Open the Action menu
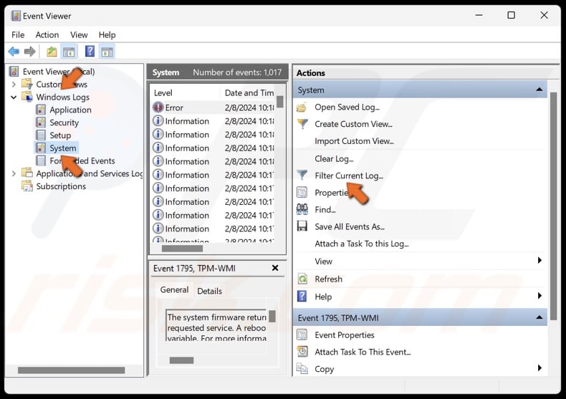The width and height of the screenshot is (566, 399). coord(47,35)
